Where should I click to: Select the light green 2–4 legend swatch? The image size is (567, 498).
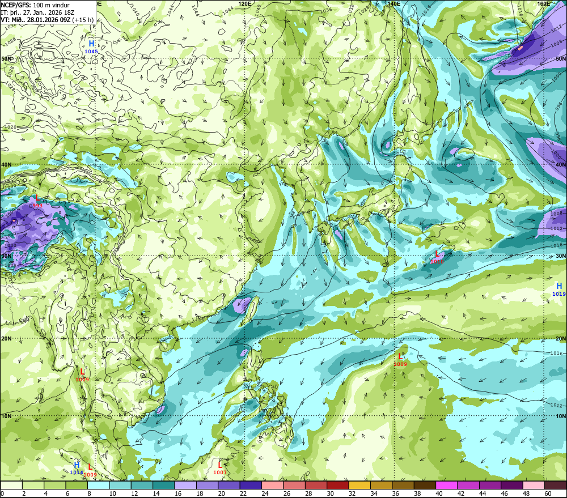pyautogui.click(x=33, y=485)
